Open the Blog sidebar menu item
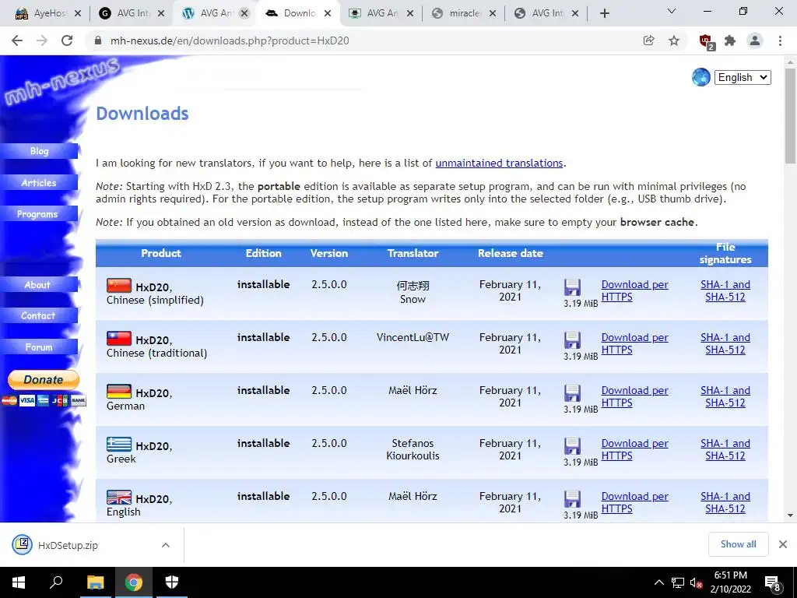The image size is (797, 598). click(39, 151)
